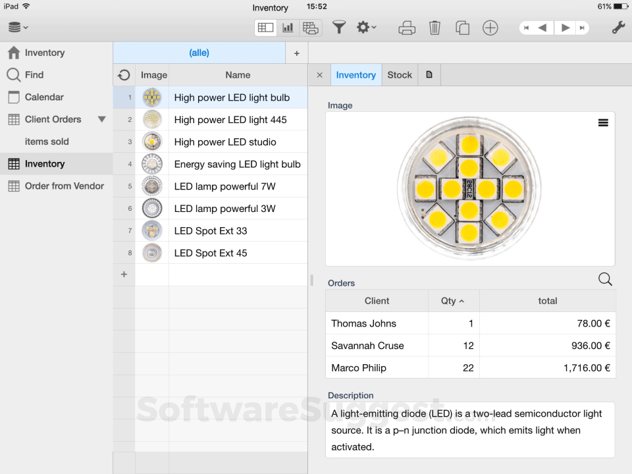Duplicate record using the copy icon
Image resolution: width=632 pixels, height=474 pixels.
click(x=462, y=28)
